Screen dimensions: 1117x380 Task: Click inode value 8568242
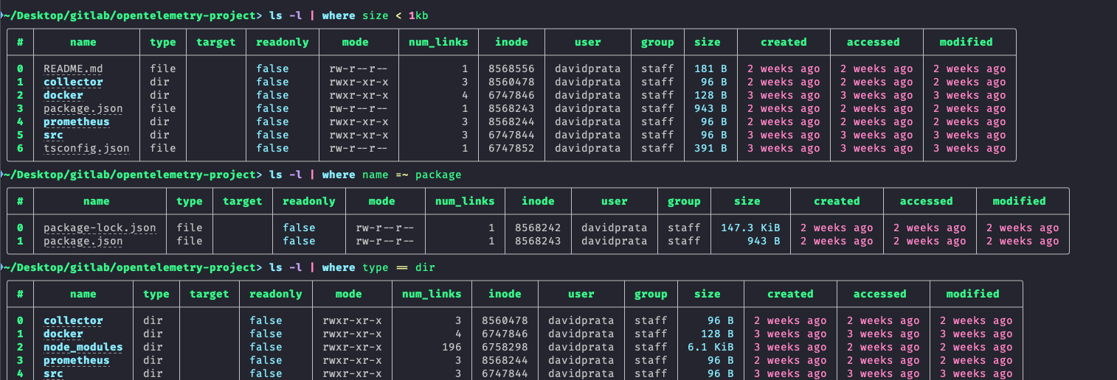tap(538, 228)
